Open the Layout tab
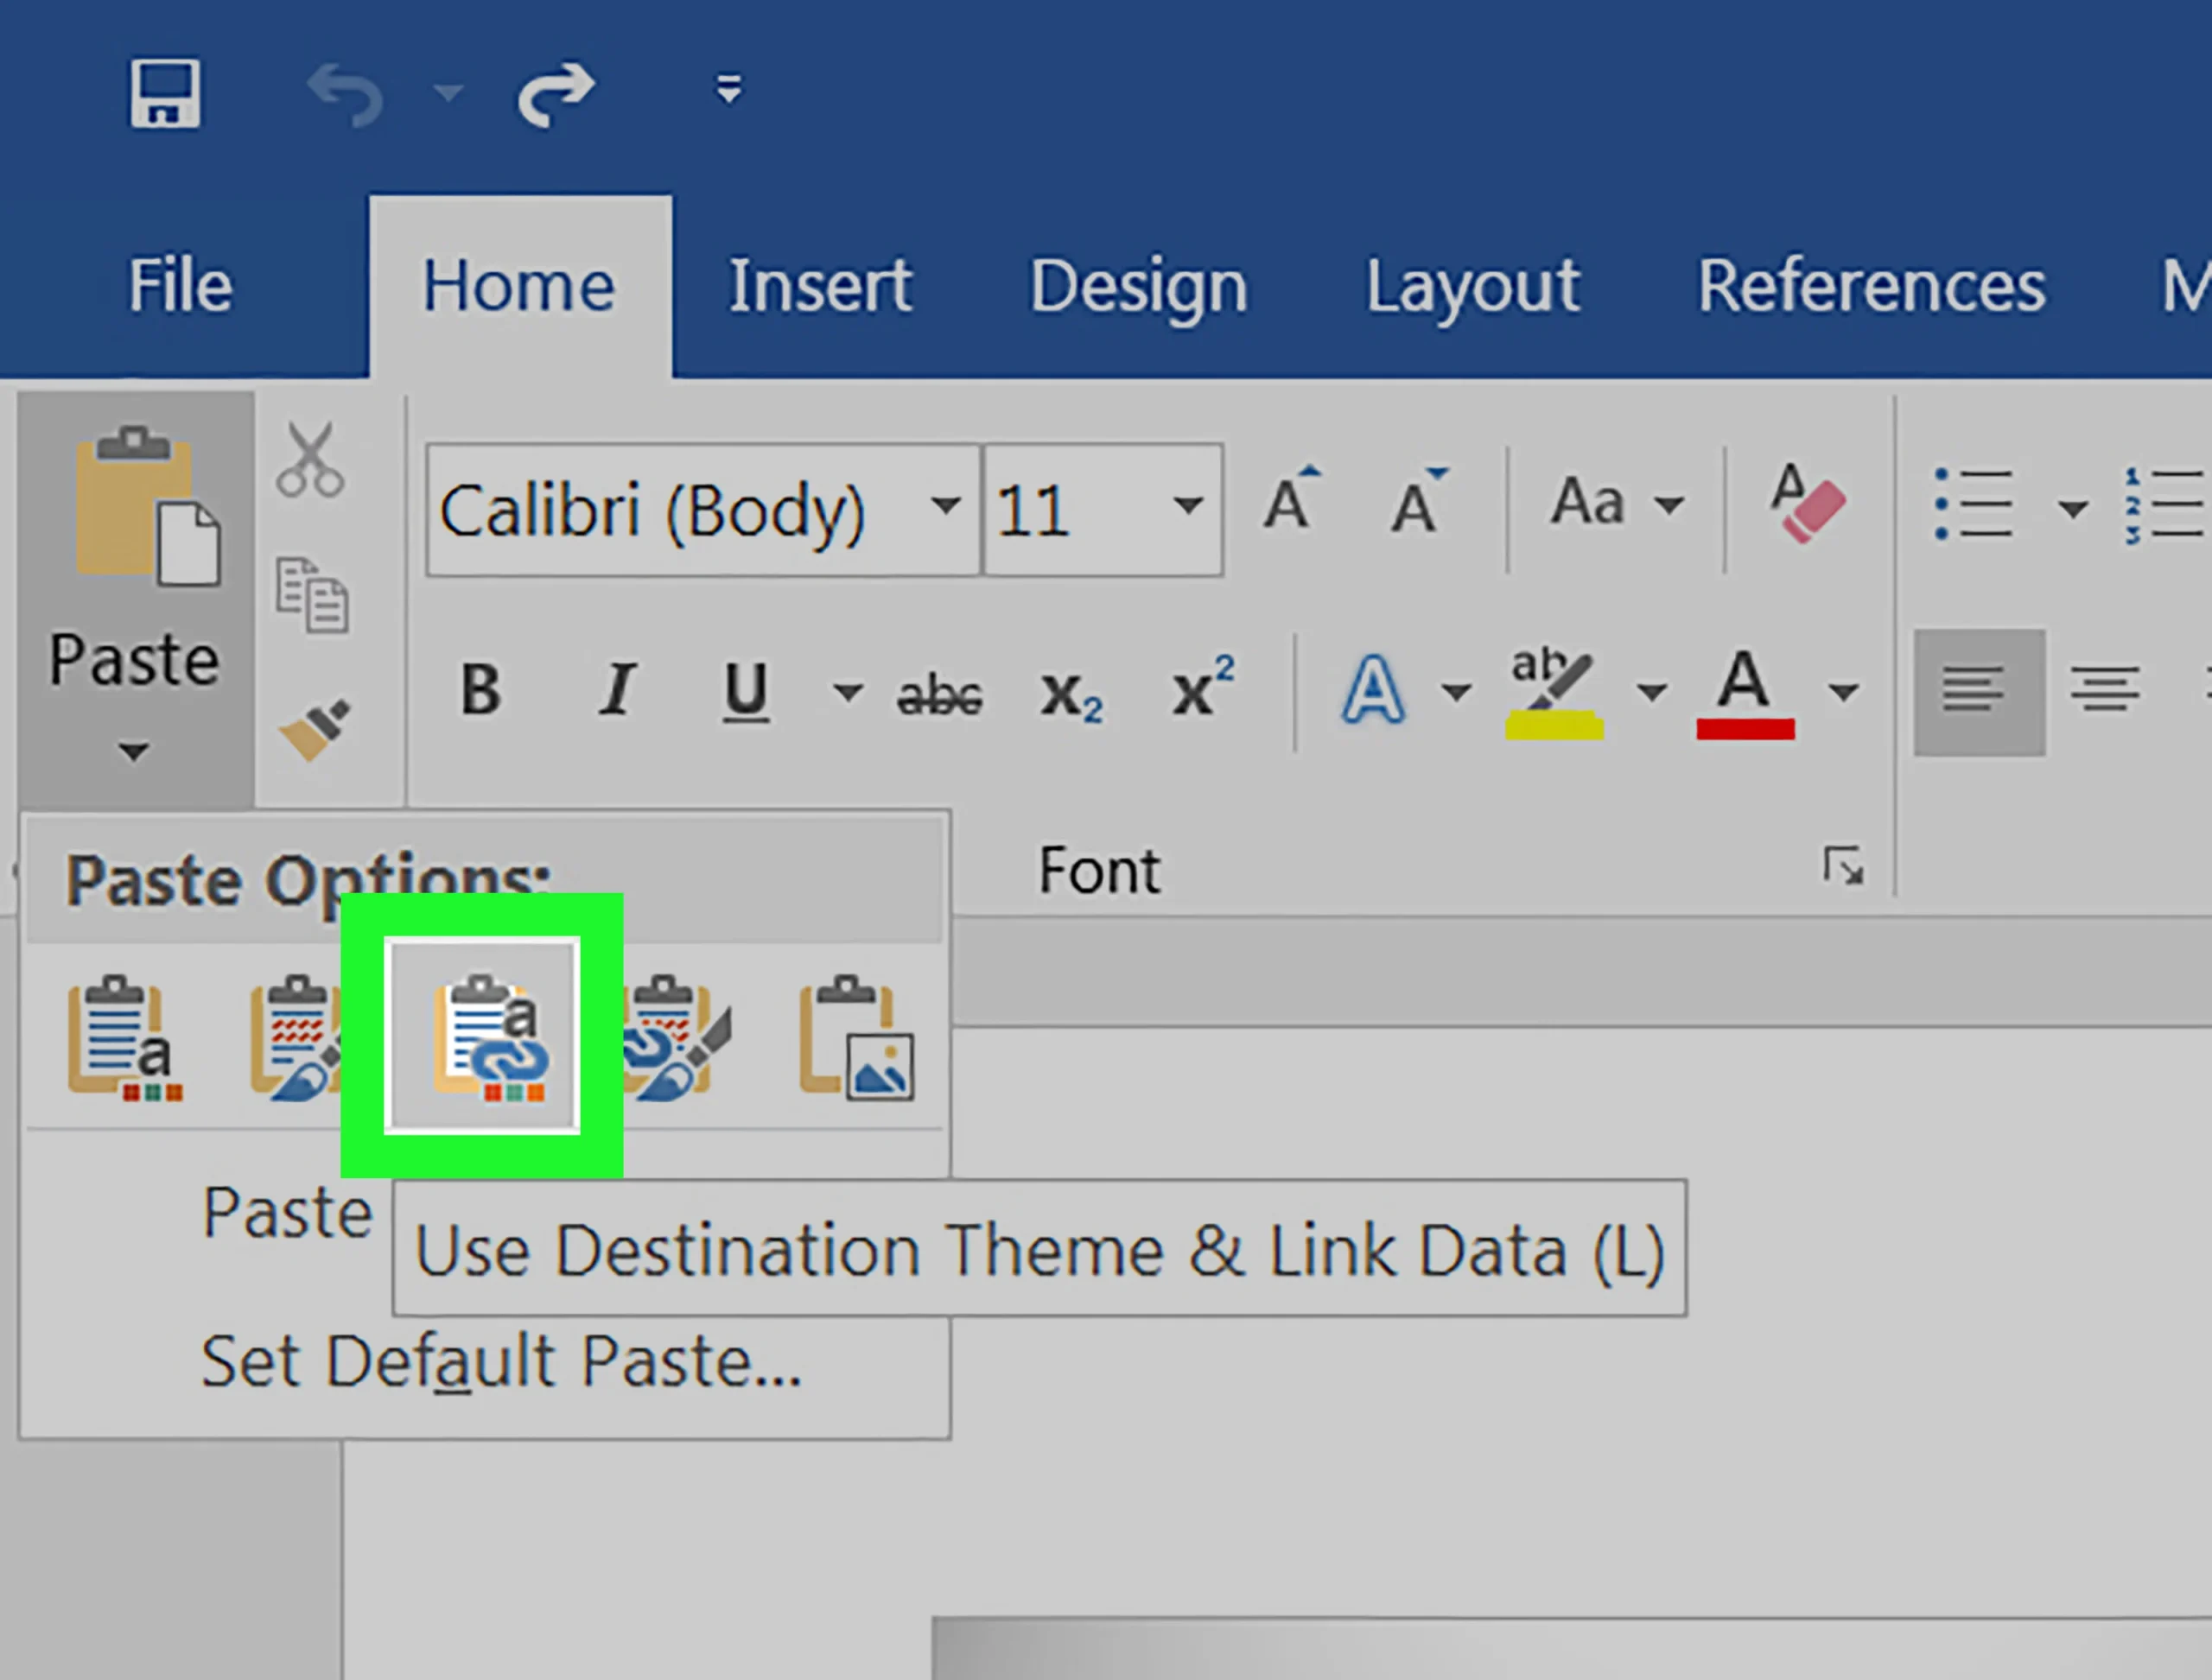The height and width of the screenshot is (1680, 2212). (1472, 287)
